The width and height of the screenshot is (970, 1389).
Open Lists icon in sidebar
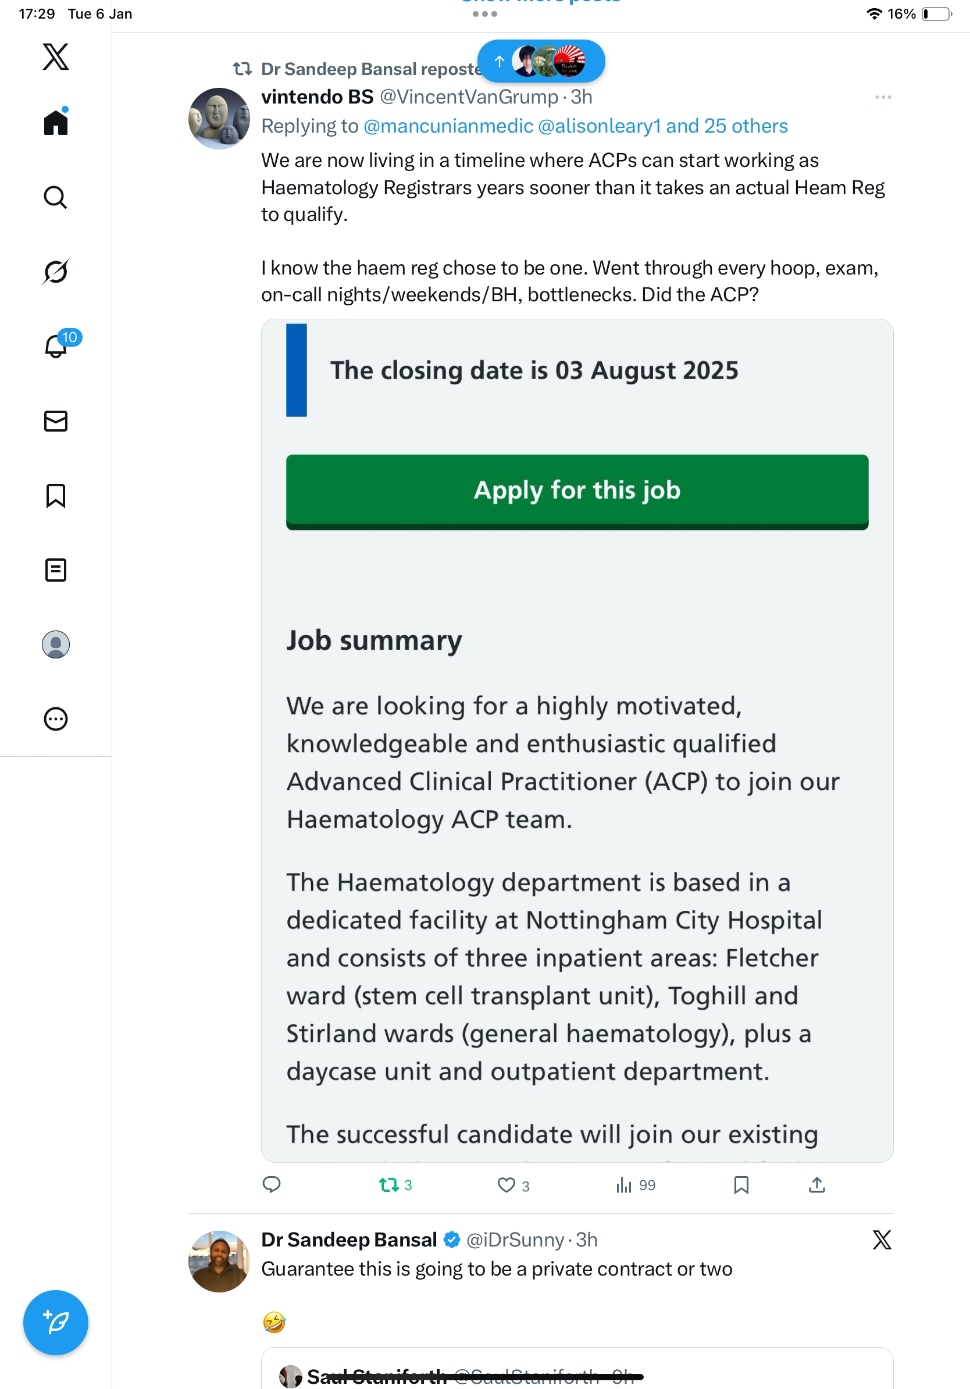tap(56, 570)
